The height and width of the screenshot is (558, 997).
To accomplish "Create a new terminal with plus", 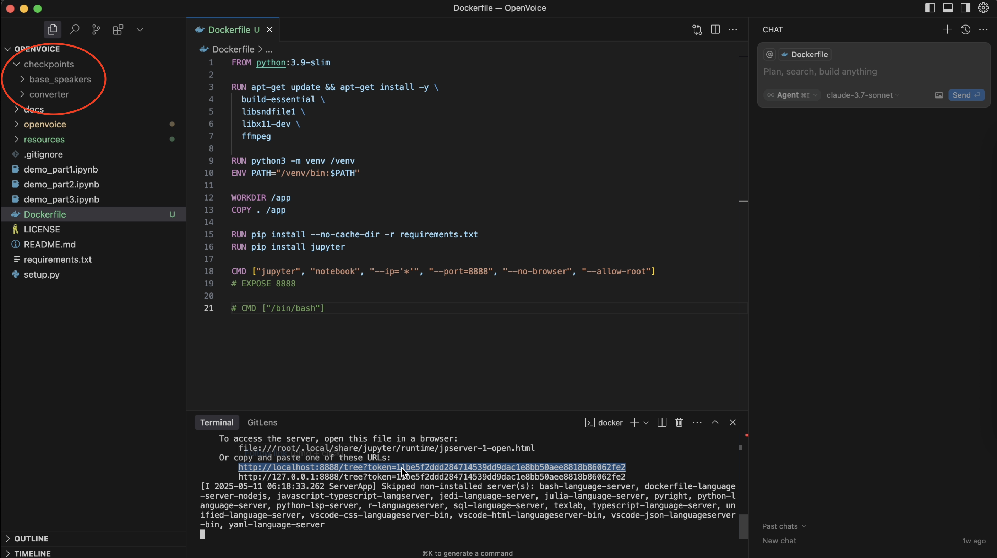I will (x=635, y=422).
